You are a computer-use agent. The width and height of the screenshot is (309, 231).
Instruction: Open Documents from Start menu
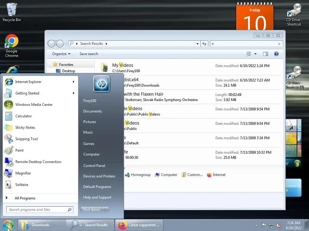tap(92, 111)
